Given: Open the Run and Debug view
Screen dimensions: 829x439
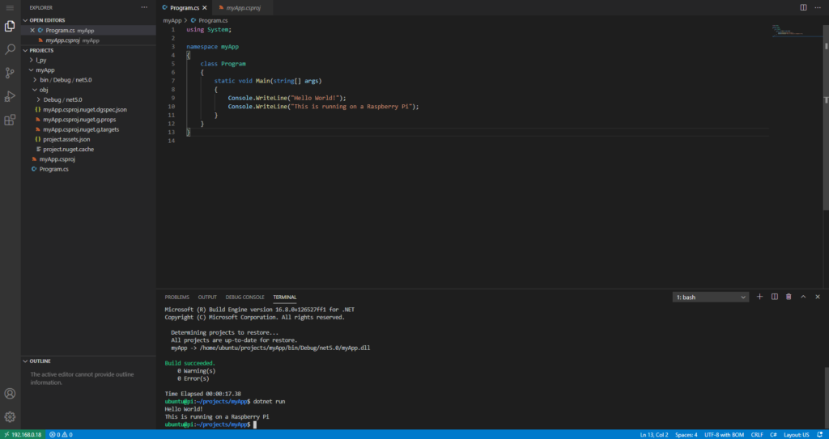Looking at the screenshot, I should click(x=10, y=96).
